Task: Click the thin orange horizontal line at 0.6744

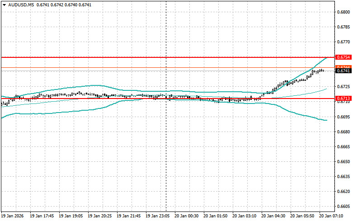Action: click(x=168, y=67)
